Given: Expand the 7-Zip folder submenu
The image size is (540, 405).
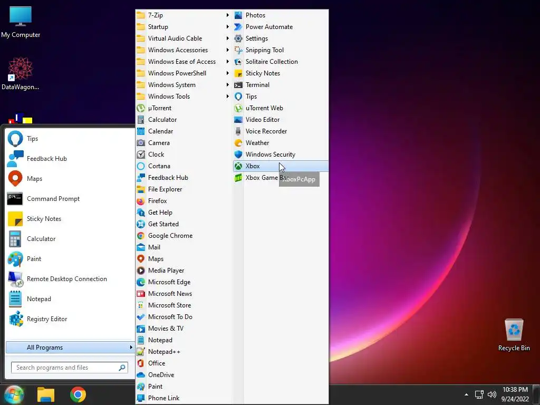Looking at the screenshot, I should pos(184,15).
